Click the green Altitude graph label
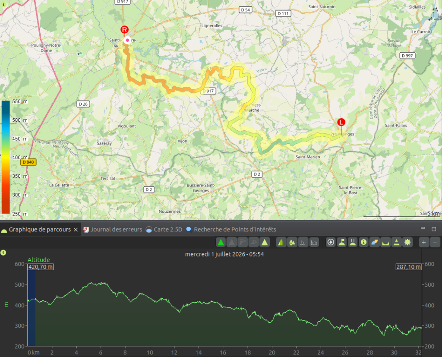 (x=38, y=260)
